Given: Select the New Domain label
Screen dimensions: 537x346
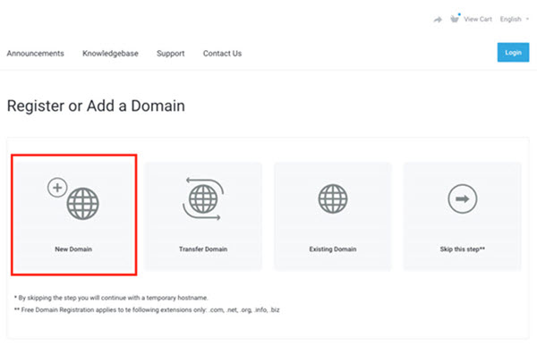Looking at the screenshot, I should 73,249.
